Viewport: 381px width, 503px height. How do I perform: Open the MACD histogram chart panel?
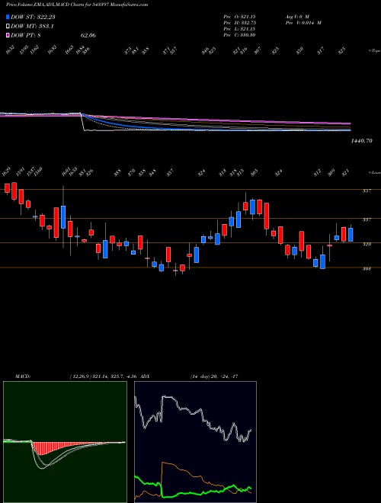pos(65,442)
